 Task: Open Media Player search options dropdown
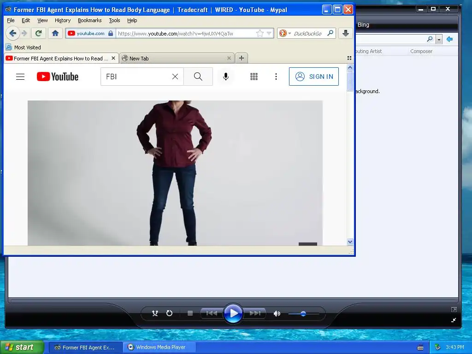(439, 40)
